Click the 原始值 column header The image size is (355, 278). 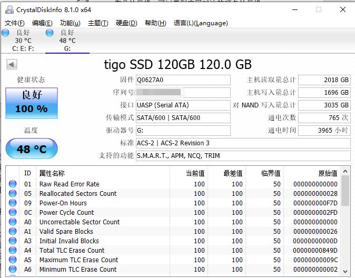(x=312, y=173)
